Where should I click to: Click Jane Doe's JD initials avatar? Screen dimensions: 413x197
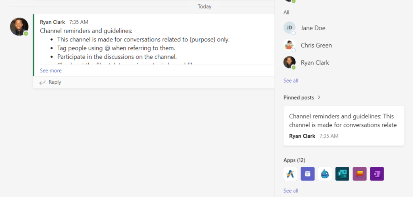[x=289, y=28]
